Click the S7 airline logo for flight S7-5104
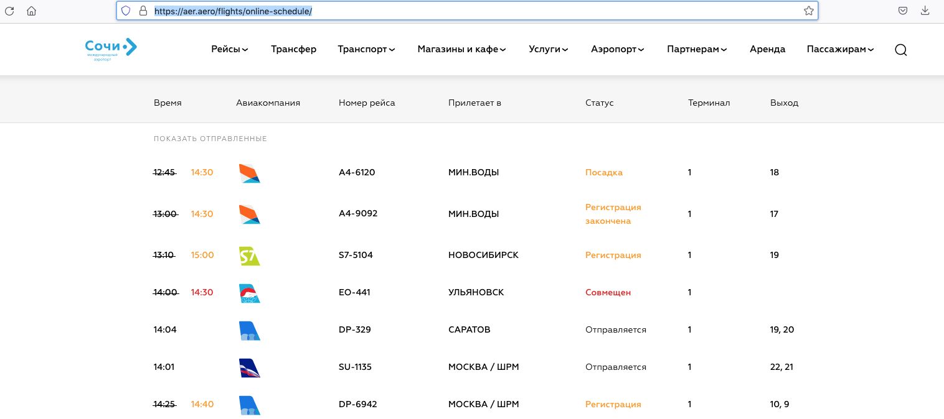 [x=249, y=256]
